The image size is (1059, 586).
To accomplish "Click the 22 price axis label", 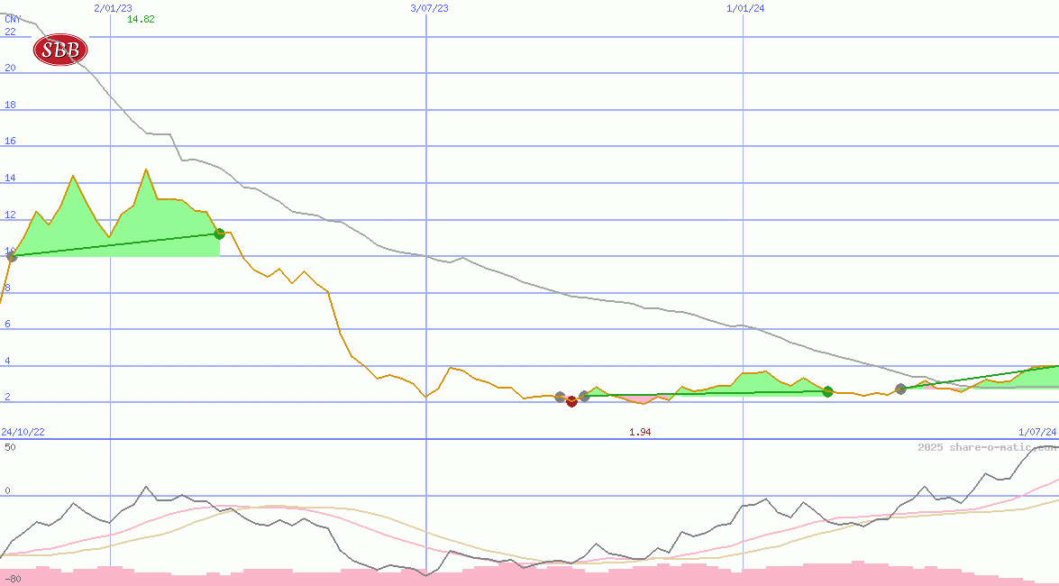I will (10, 32).
